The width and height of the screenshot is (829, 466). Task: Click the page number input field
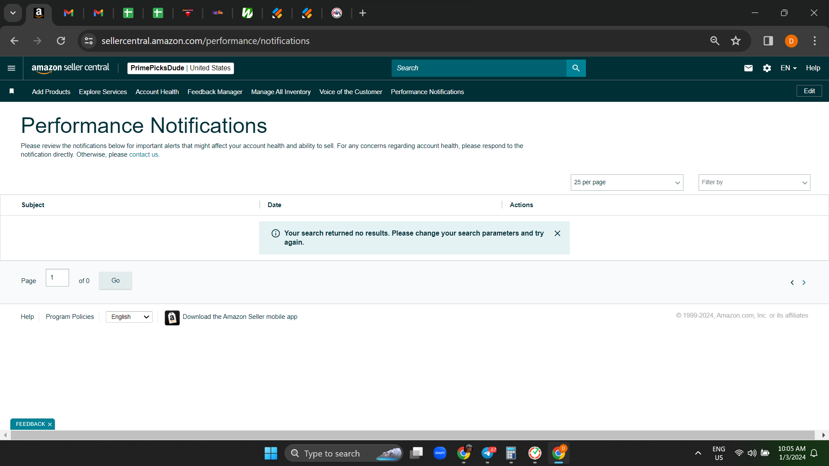coord(57,278)
